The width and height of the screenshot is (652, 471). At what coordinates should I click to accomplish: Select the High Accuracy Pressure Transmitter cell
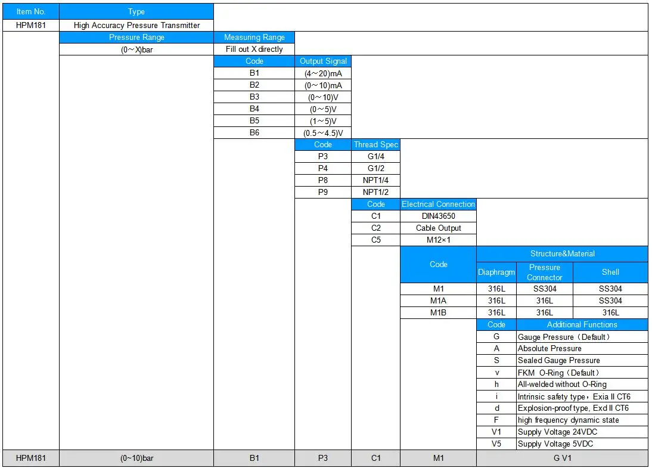[136, 25]
